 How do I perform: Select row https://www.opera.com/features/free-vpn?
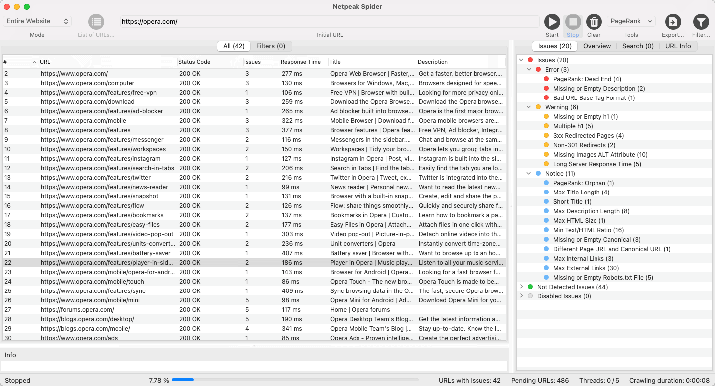(254, 93)
